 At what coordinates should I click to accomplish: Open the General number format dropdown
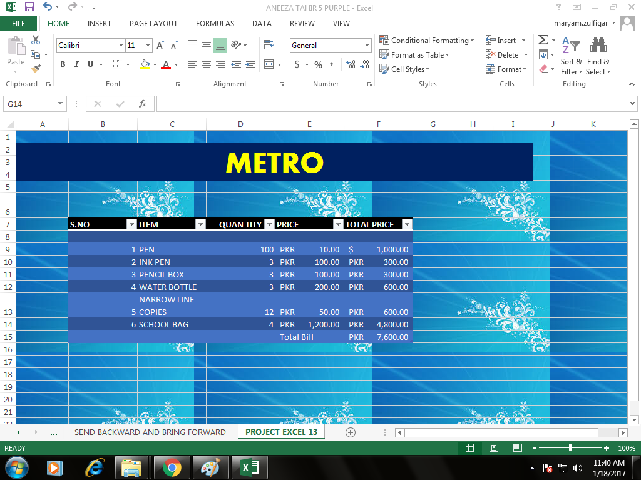click(x=367, y=45)
